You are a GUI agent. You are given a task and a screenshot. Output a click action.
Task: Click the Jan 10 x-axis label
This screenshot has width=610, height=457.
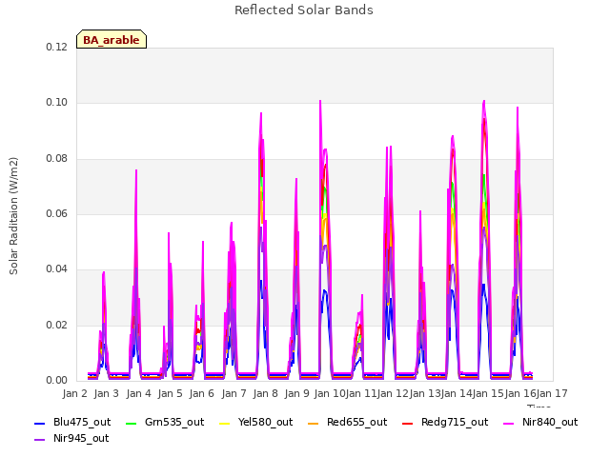(x=330, y=393)
